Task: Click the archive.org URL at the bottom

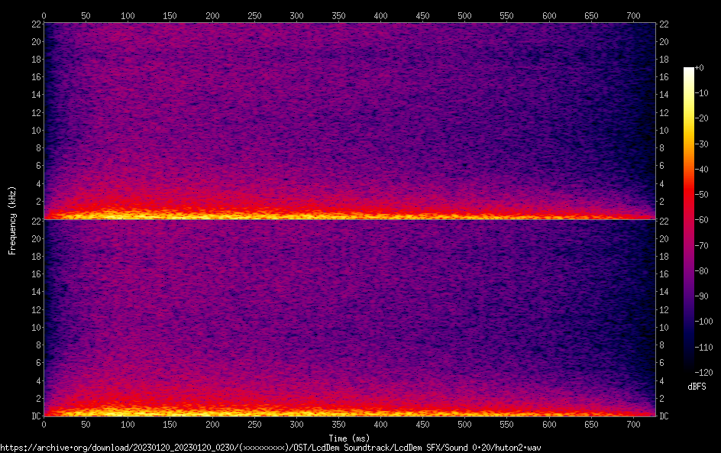Action: pos(270,448)
